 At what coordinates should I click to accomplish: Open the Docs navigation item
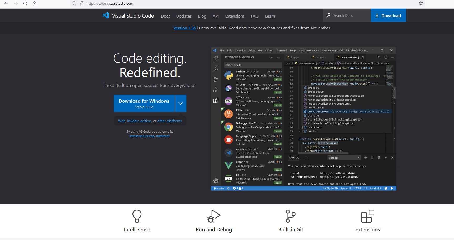point(165,16)
